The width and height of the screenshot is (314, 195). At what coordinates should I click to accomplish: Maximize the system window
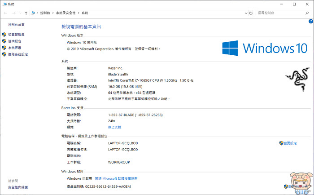tap(294, 4)
